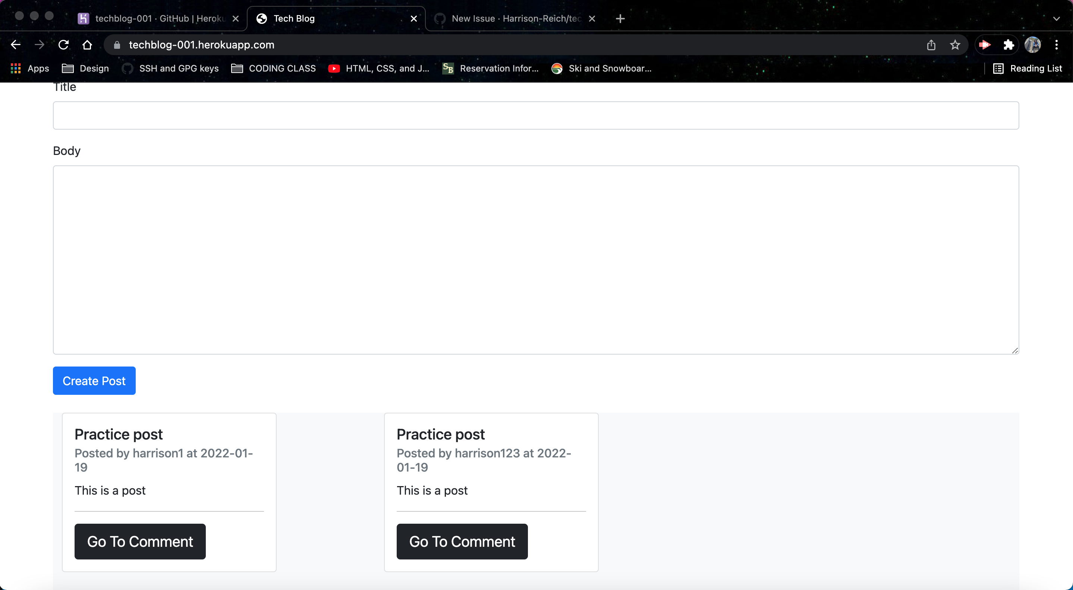Navigate back using the back arrow
Image resolution: width=1073 pixels, height=590 pixels.
click(x=15, y=45)
